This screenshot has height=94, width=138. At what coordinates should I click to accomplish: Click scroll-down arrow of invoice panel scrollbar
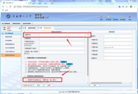[x=88, y=83]
